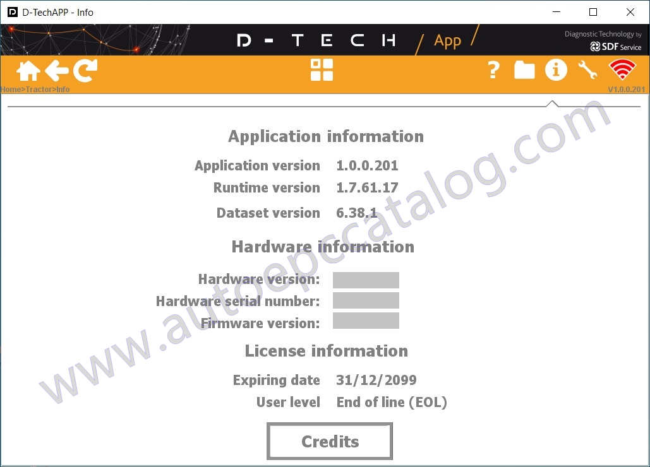Click the Info link in the breadcrumb
Image resolution: width=650 pixels, height=467 pixels.
[63, 90]
